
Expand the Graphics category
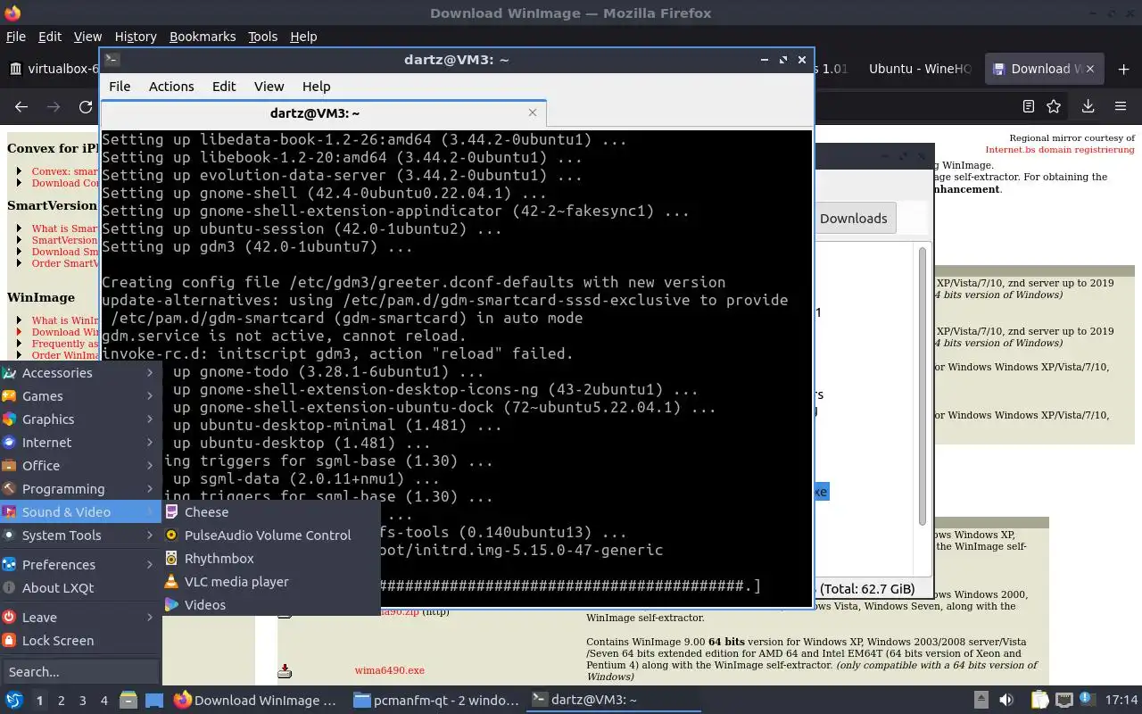[x=80, y=419]
